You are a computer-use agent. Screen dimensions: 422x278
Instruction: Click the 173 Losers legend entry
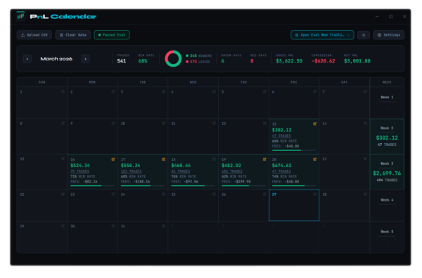(x=198, y=62)
